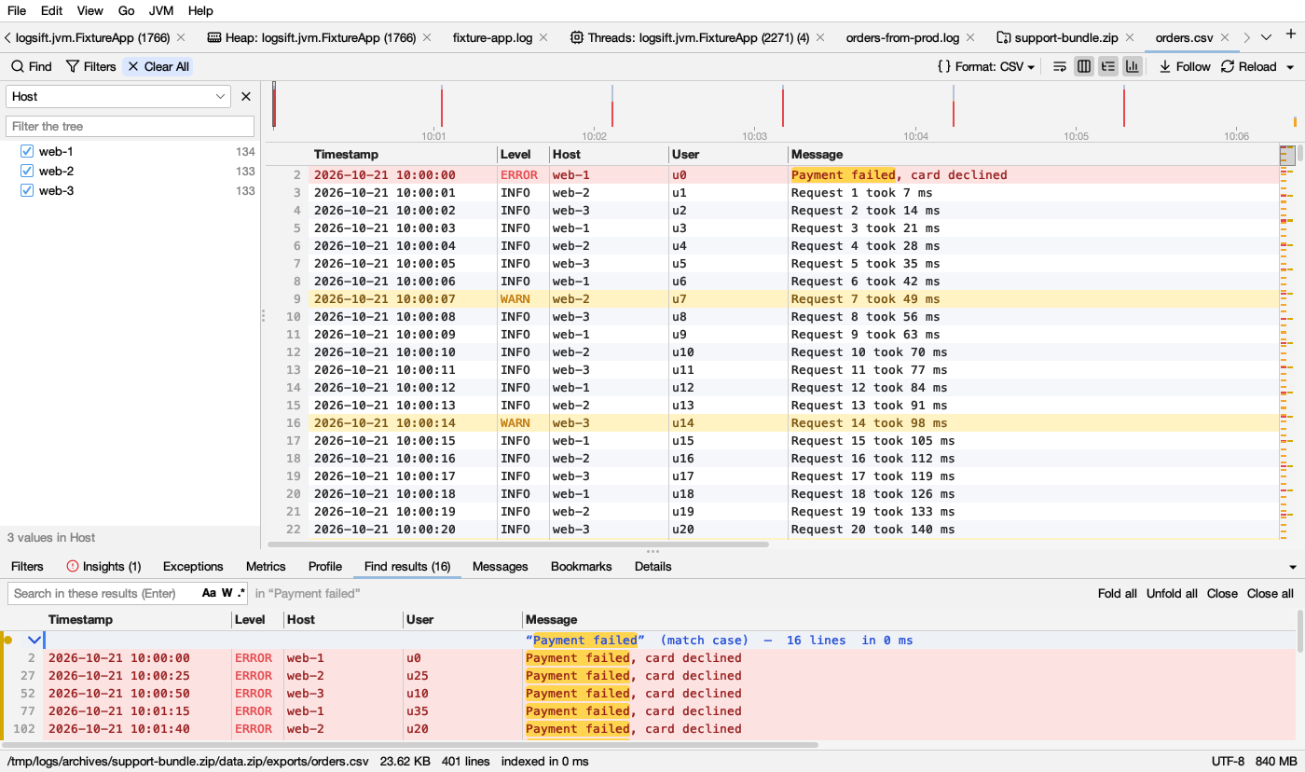Open the Format: CSV dropdown
This screenshot has height=772, width=1305.
(x=986, y=66)
